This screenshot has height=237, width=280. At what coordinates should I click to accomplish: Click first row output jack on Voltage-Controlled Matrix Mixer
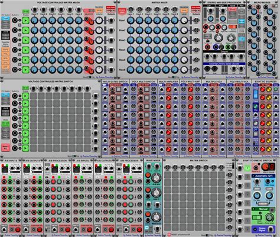[111, 20]
